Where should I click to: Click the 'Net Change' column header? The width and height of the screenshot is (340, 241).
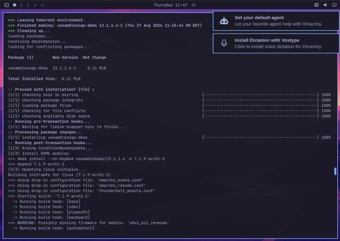pyautogui.click(x=94, y=58)
